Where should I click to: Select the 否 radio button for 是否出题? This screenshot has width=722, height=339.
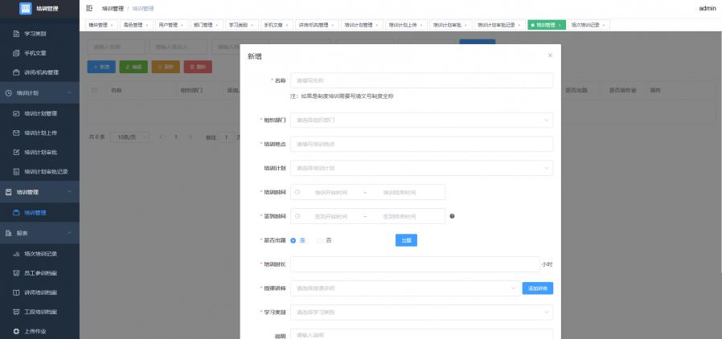[x=319, y=240]
